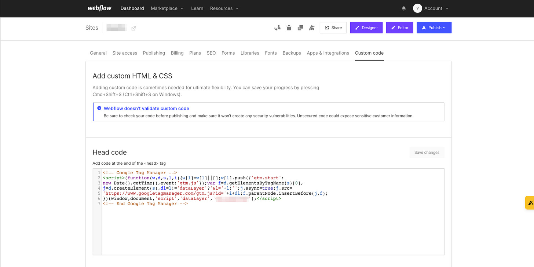The width and height of the screenshot is (534, 267).
Task: Click the 'Add custom HTML & CSS' heading
Action: 132,76
